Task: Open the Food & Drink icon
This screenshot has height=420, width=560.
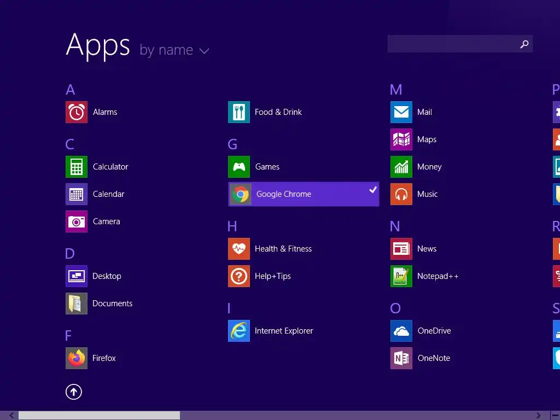Action: [239, 112]
